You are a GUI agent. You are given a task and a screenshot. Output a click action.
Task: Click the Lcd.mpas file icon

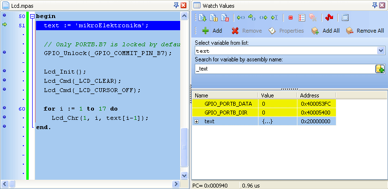[x=6, y=5]
